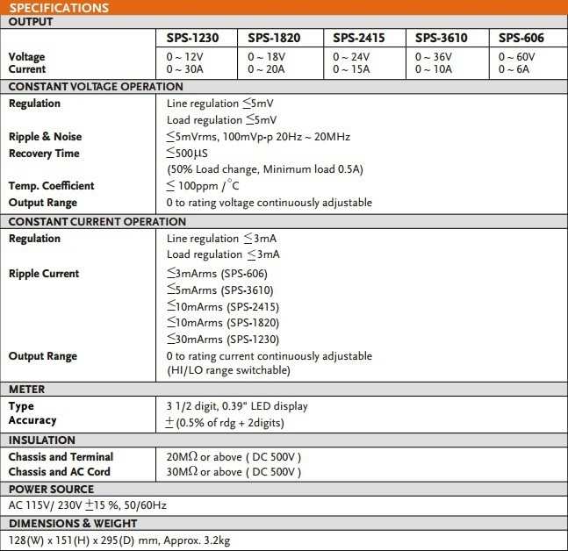Click the SPS-3610 column header
The image size is (568, 551).
442,38
